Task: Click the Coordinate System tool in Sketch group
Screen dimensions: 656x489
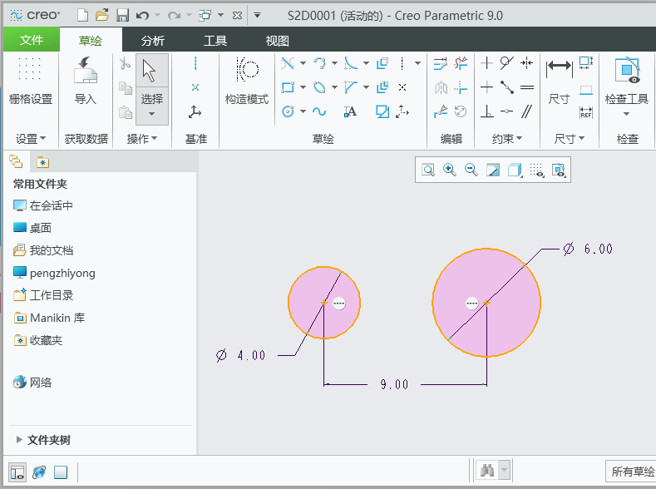Action: tap(402, 111)
